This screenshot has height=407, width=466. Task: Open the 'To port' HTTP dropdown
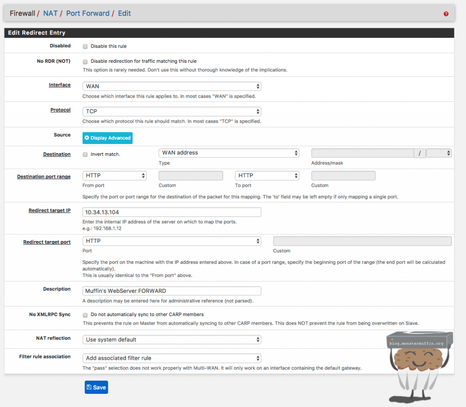coord(267,176)
